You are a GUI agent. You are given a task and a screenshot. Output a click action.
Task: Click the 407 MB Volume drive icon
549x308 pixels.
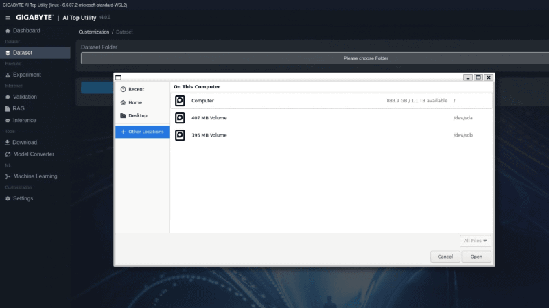tap(180, 118)
